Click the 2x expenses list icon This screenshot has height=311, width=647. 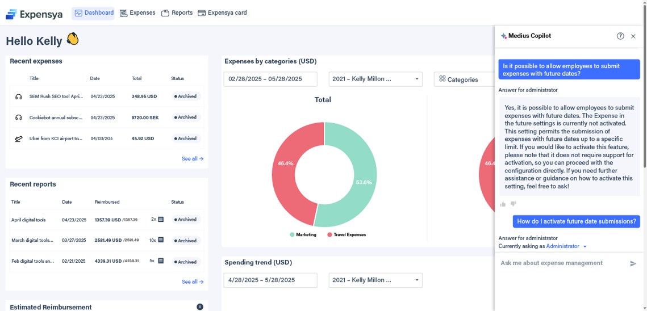tap(161, 220)
